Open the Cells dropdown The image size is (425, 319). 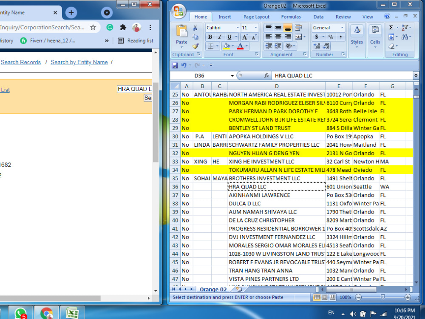(375, 37)
